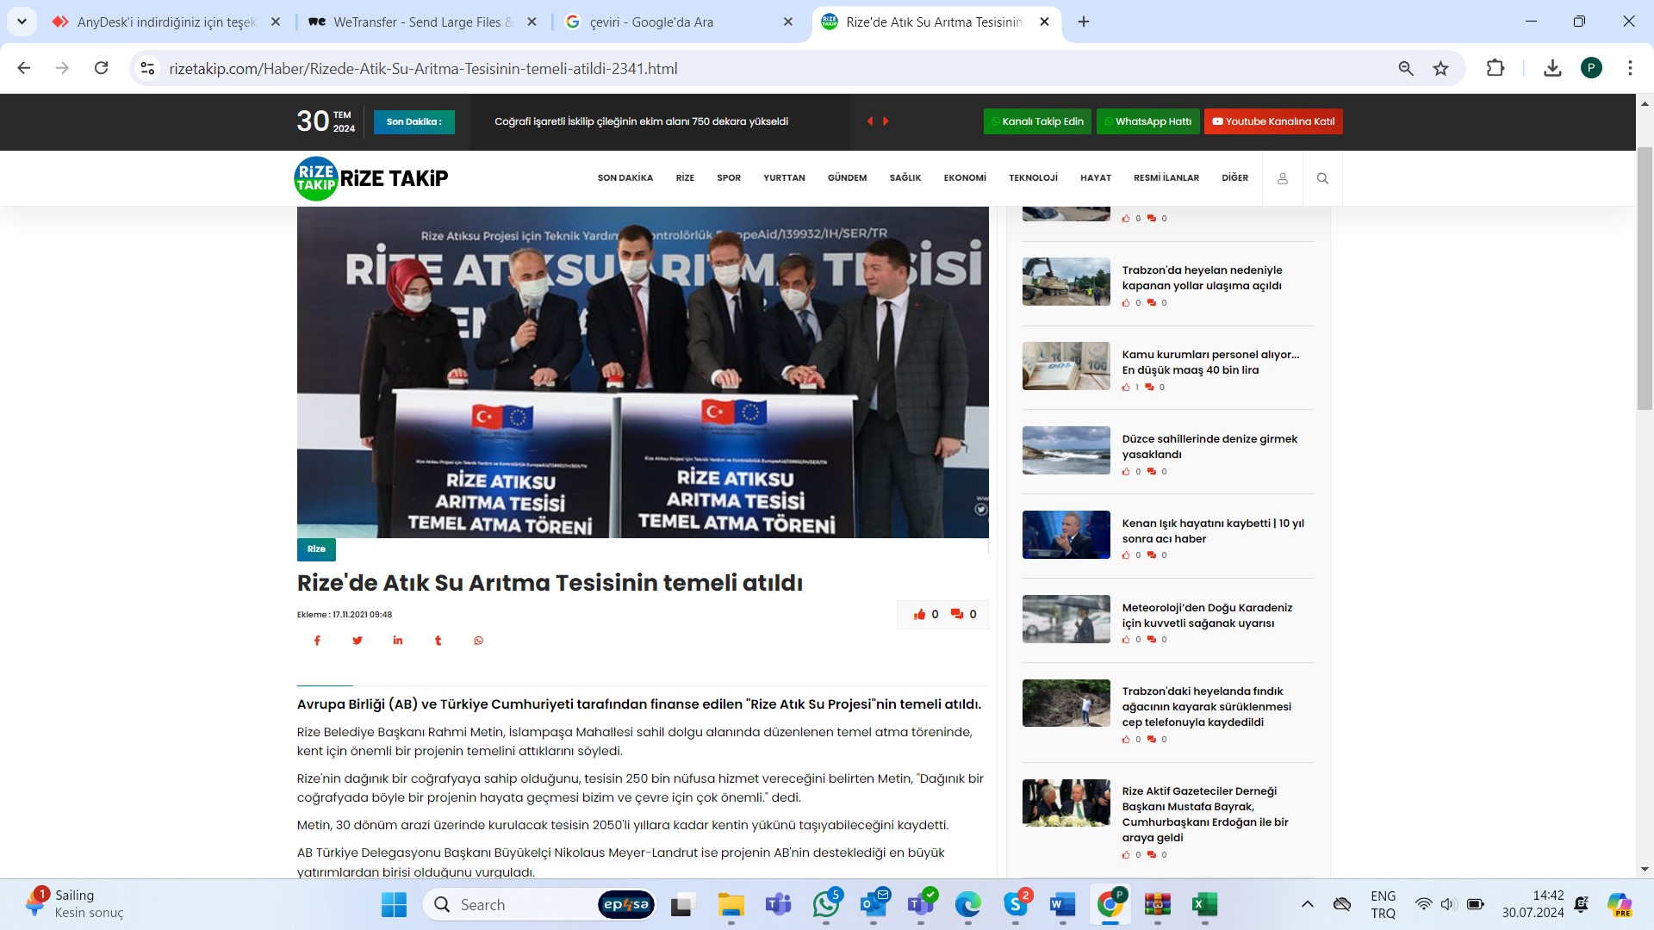Click taskbar Search box
This screenshot has height=930, width=1654.
tap(540, 904)
